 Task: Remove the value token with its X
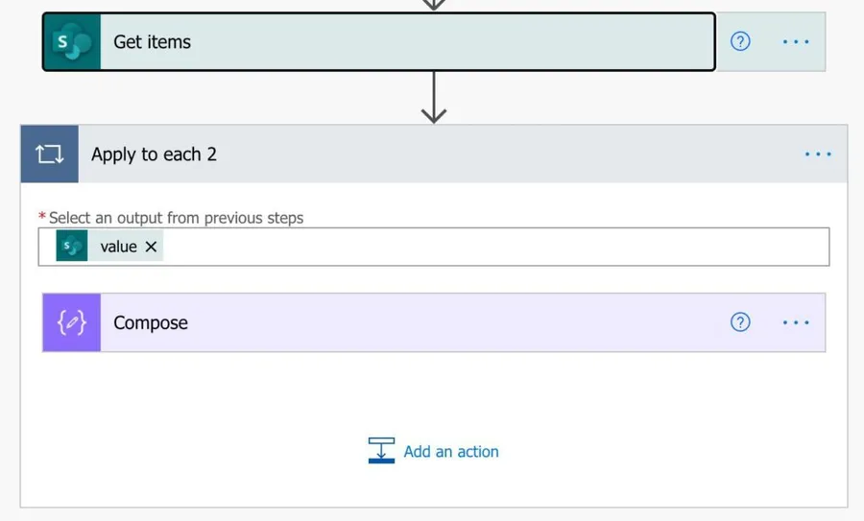tap(151, 247)
